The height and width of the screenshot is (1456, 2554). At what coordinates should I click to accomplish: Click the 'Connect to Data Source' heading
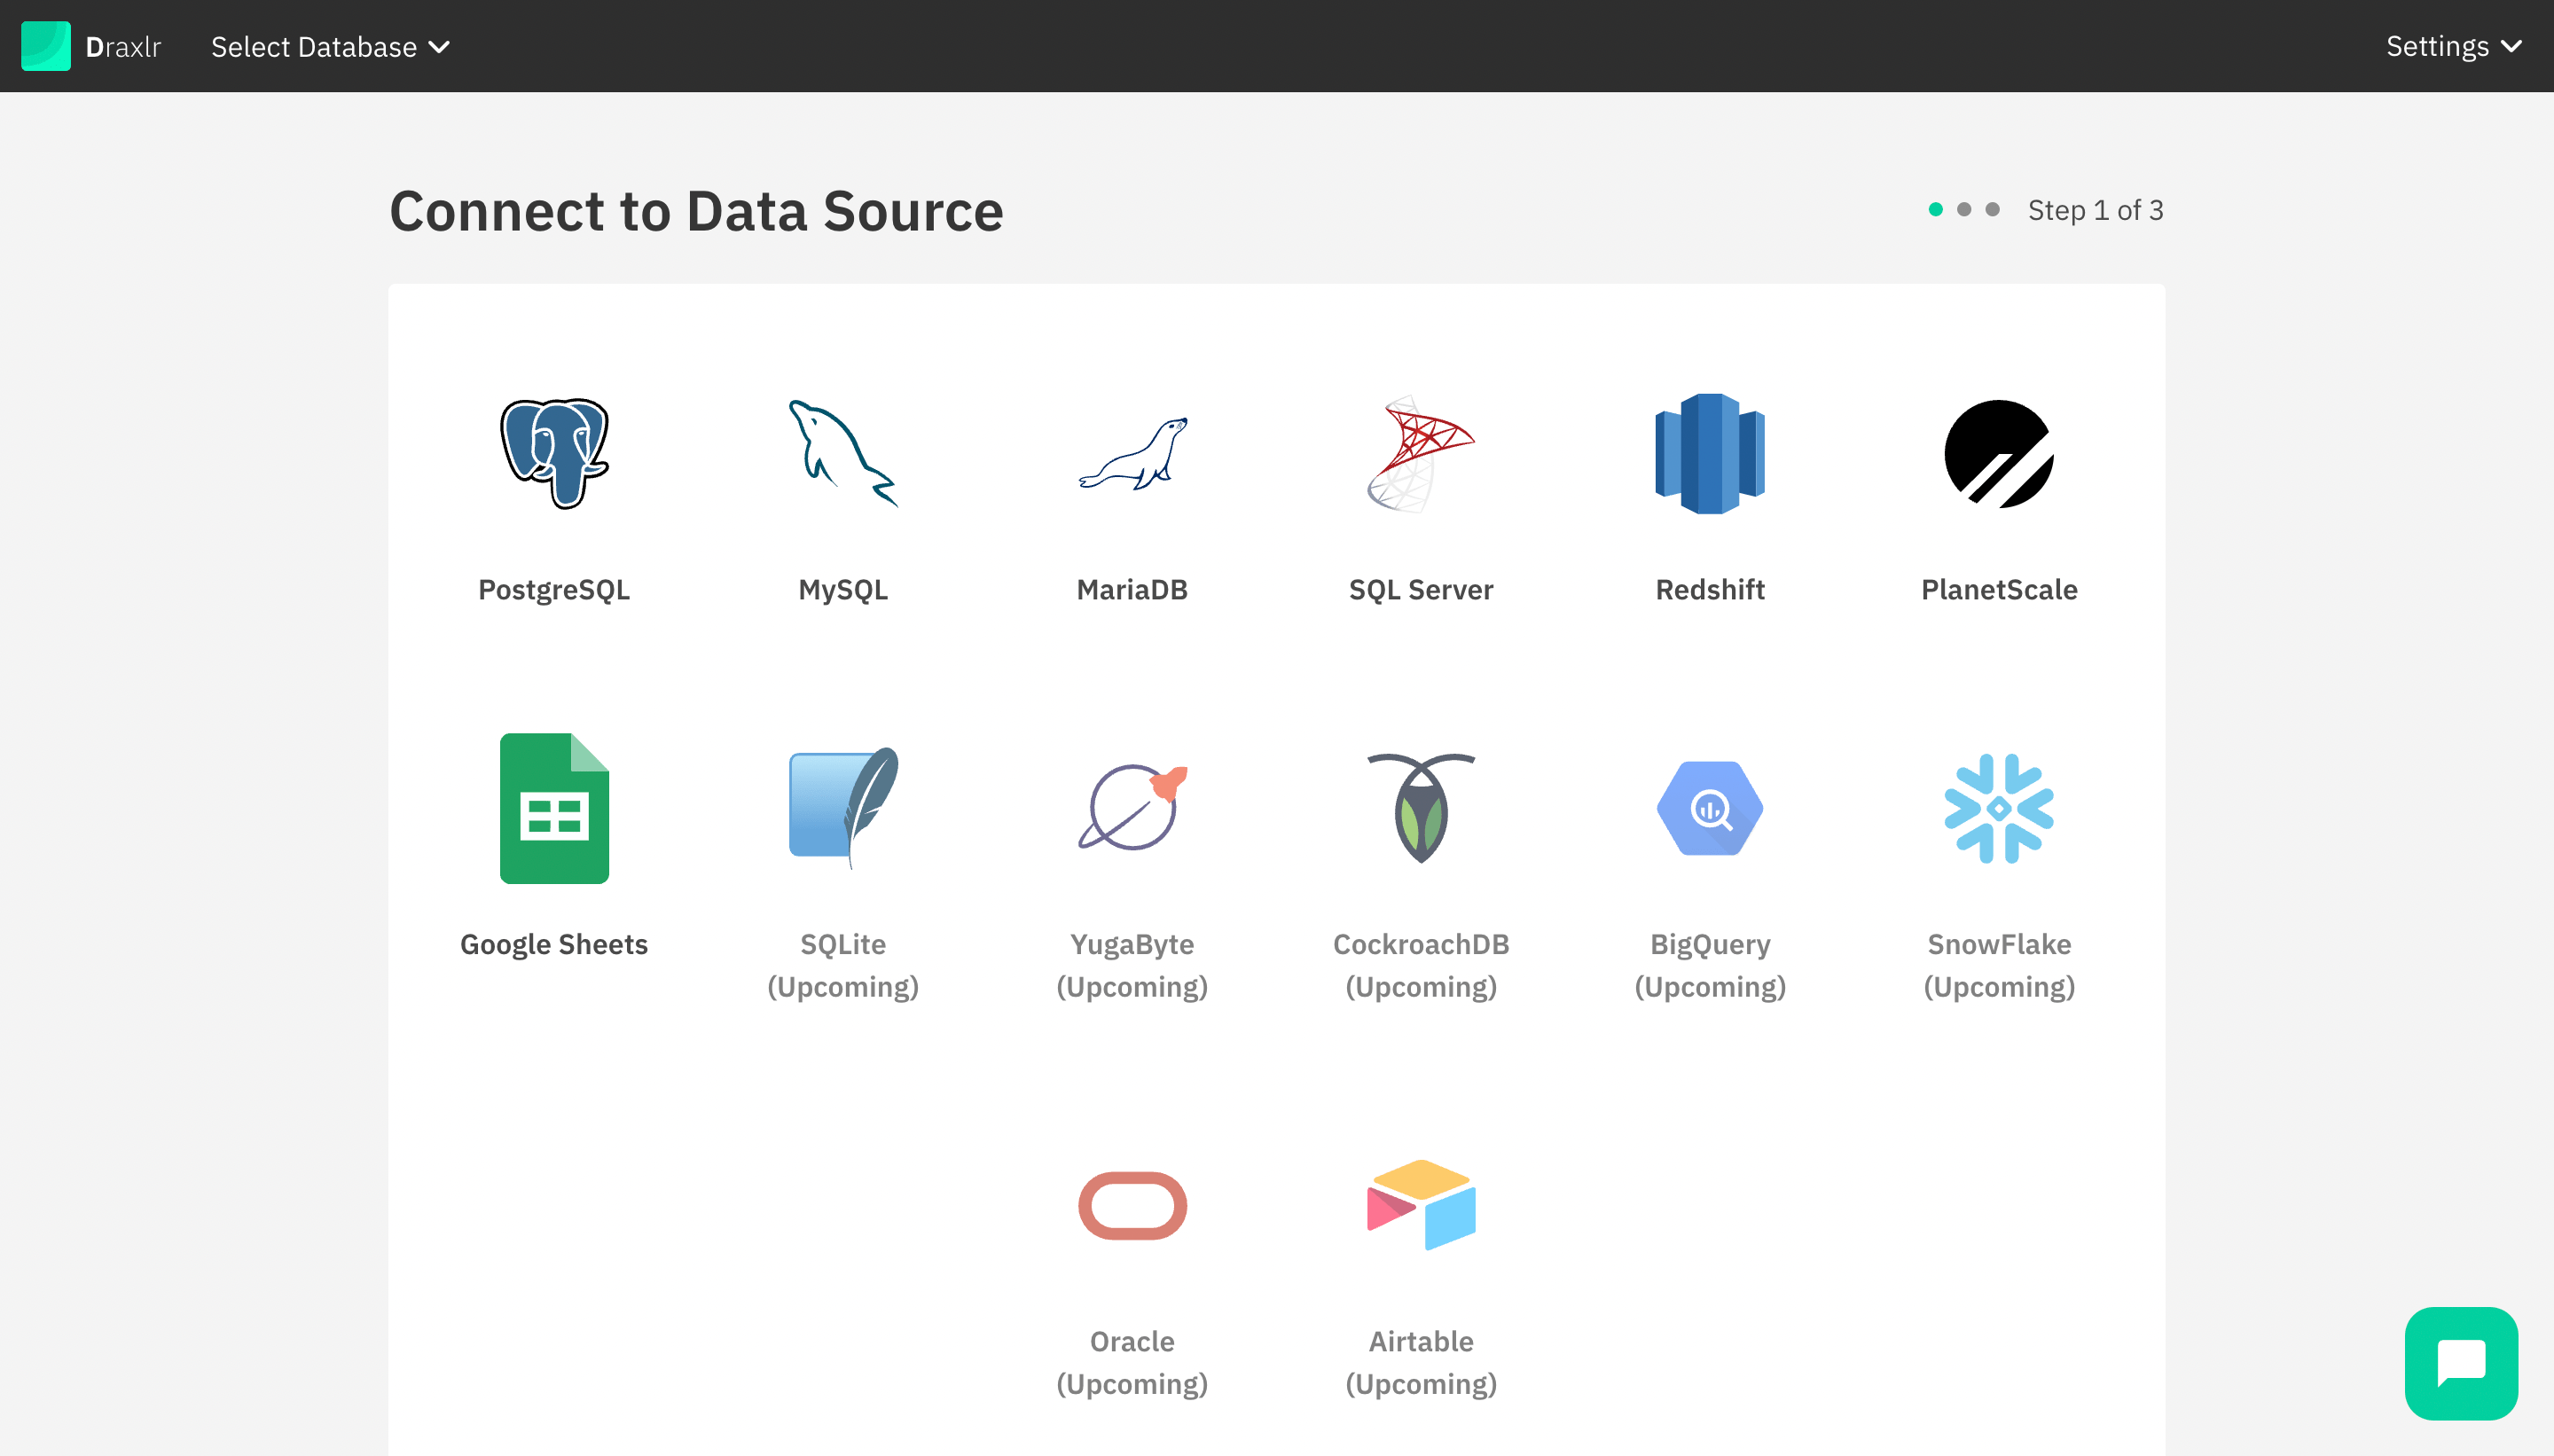point(696,211)
